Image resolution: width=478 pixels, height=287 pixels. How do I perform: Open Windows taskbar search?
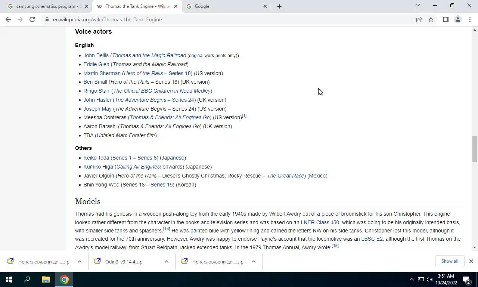pyautogui.click(x=27, y=280)
